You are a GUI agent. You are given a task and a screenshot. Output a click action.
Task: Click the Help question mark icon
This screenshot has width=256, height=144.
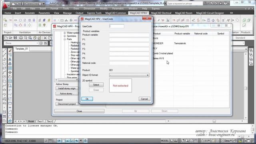coord(225,3)
